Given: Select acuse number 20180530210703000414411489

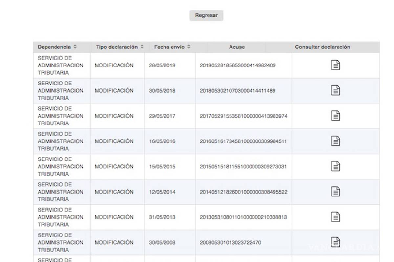Looking at the screenshot, I should tap(238, 91).
